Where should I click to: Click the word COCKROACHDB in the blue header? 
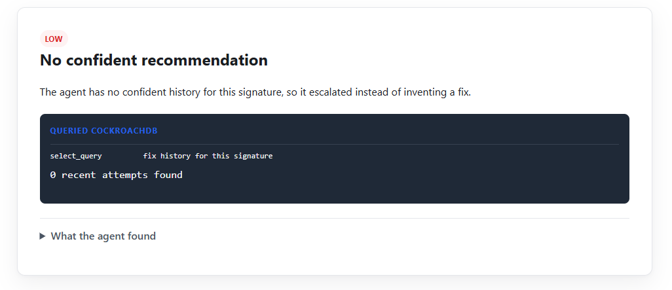124,131
